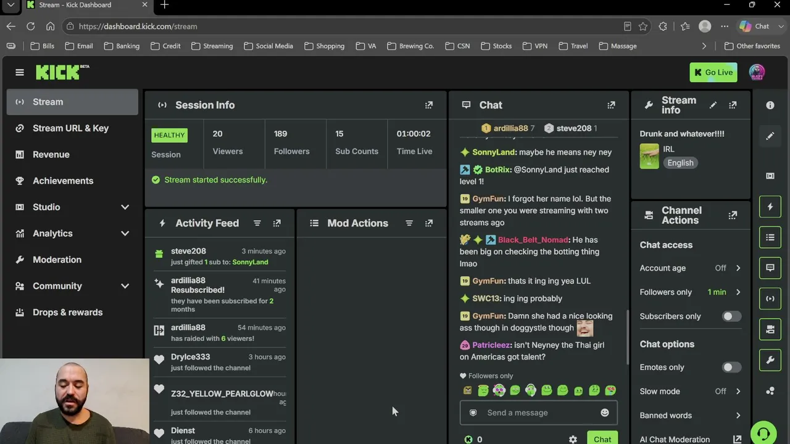Expand the Community sidebar section
The width and height of the screenshot is (790, 444).
click(125, 286)
